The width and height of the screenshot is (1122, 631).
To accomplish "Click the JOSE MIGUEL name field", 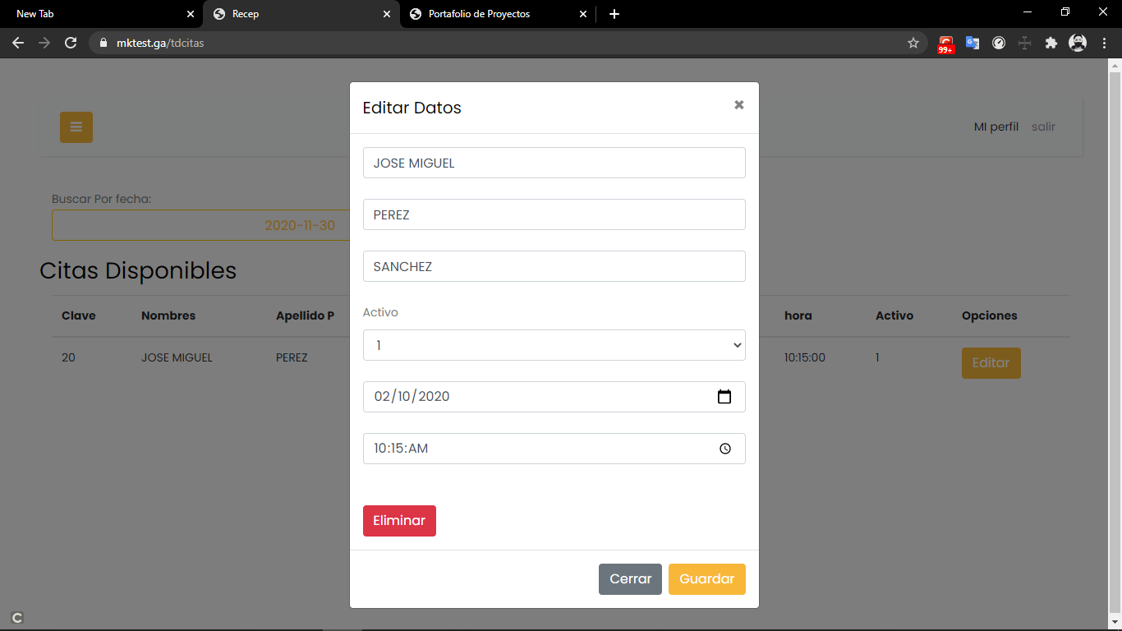I will tap(554, 163).
